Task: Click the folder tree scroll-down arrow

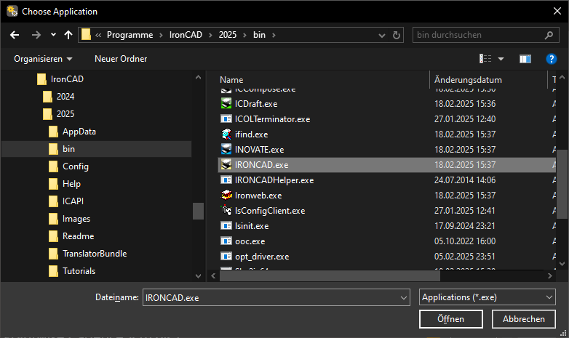Action: 198,276
